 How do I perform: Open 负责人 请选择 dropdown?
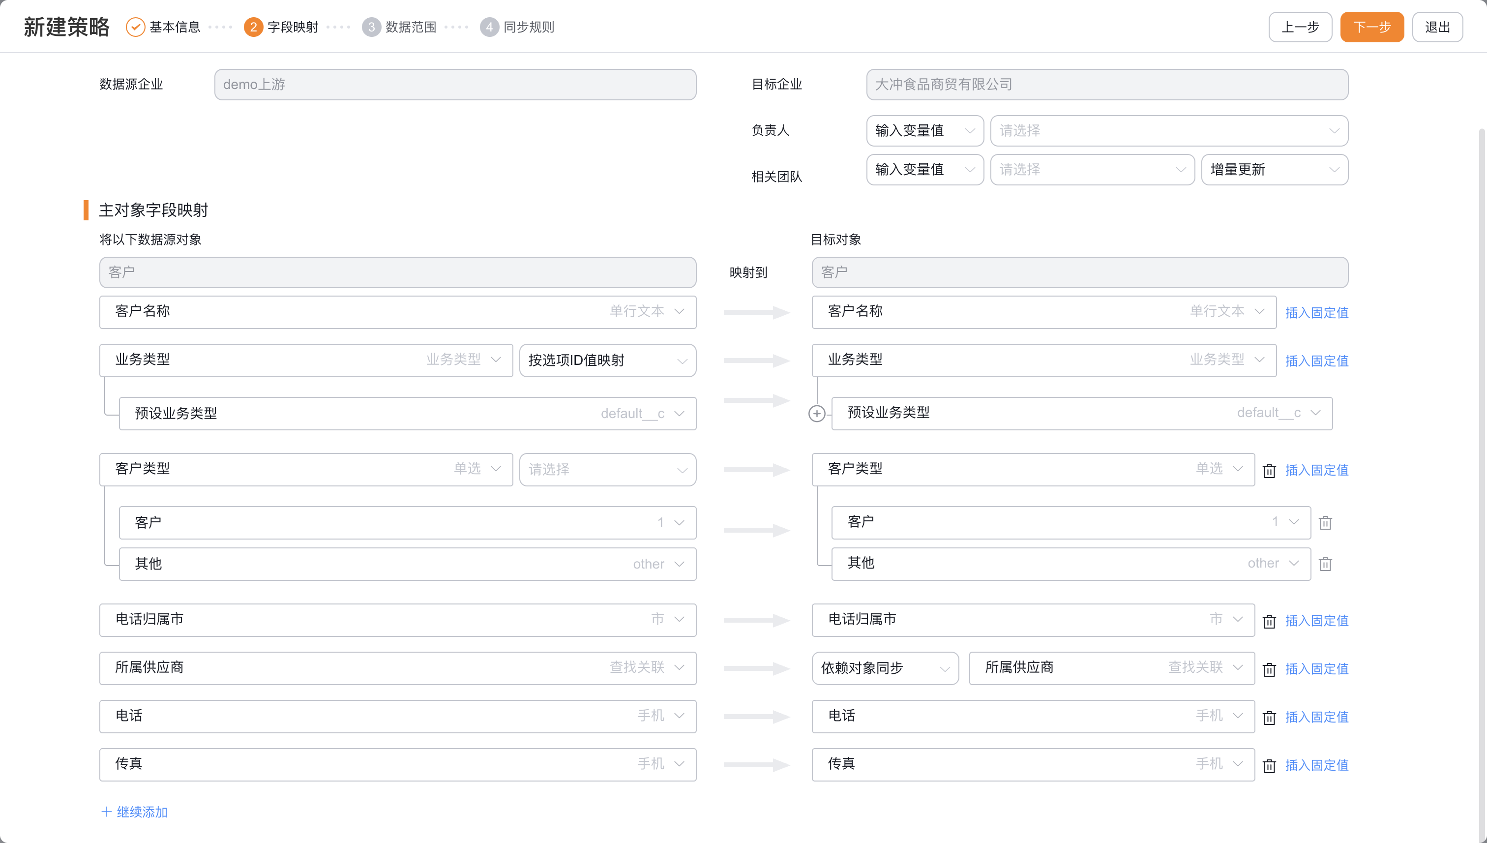(1169, 131)
